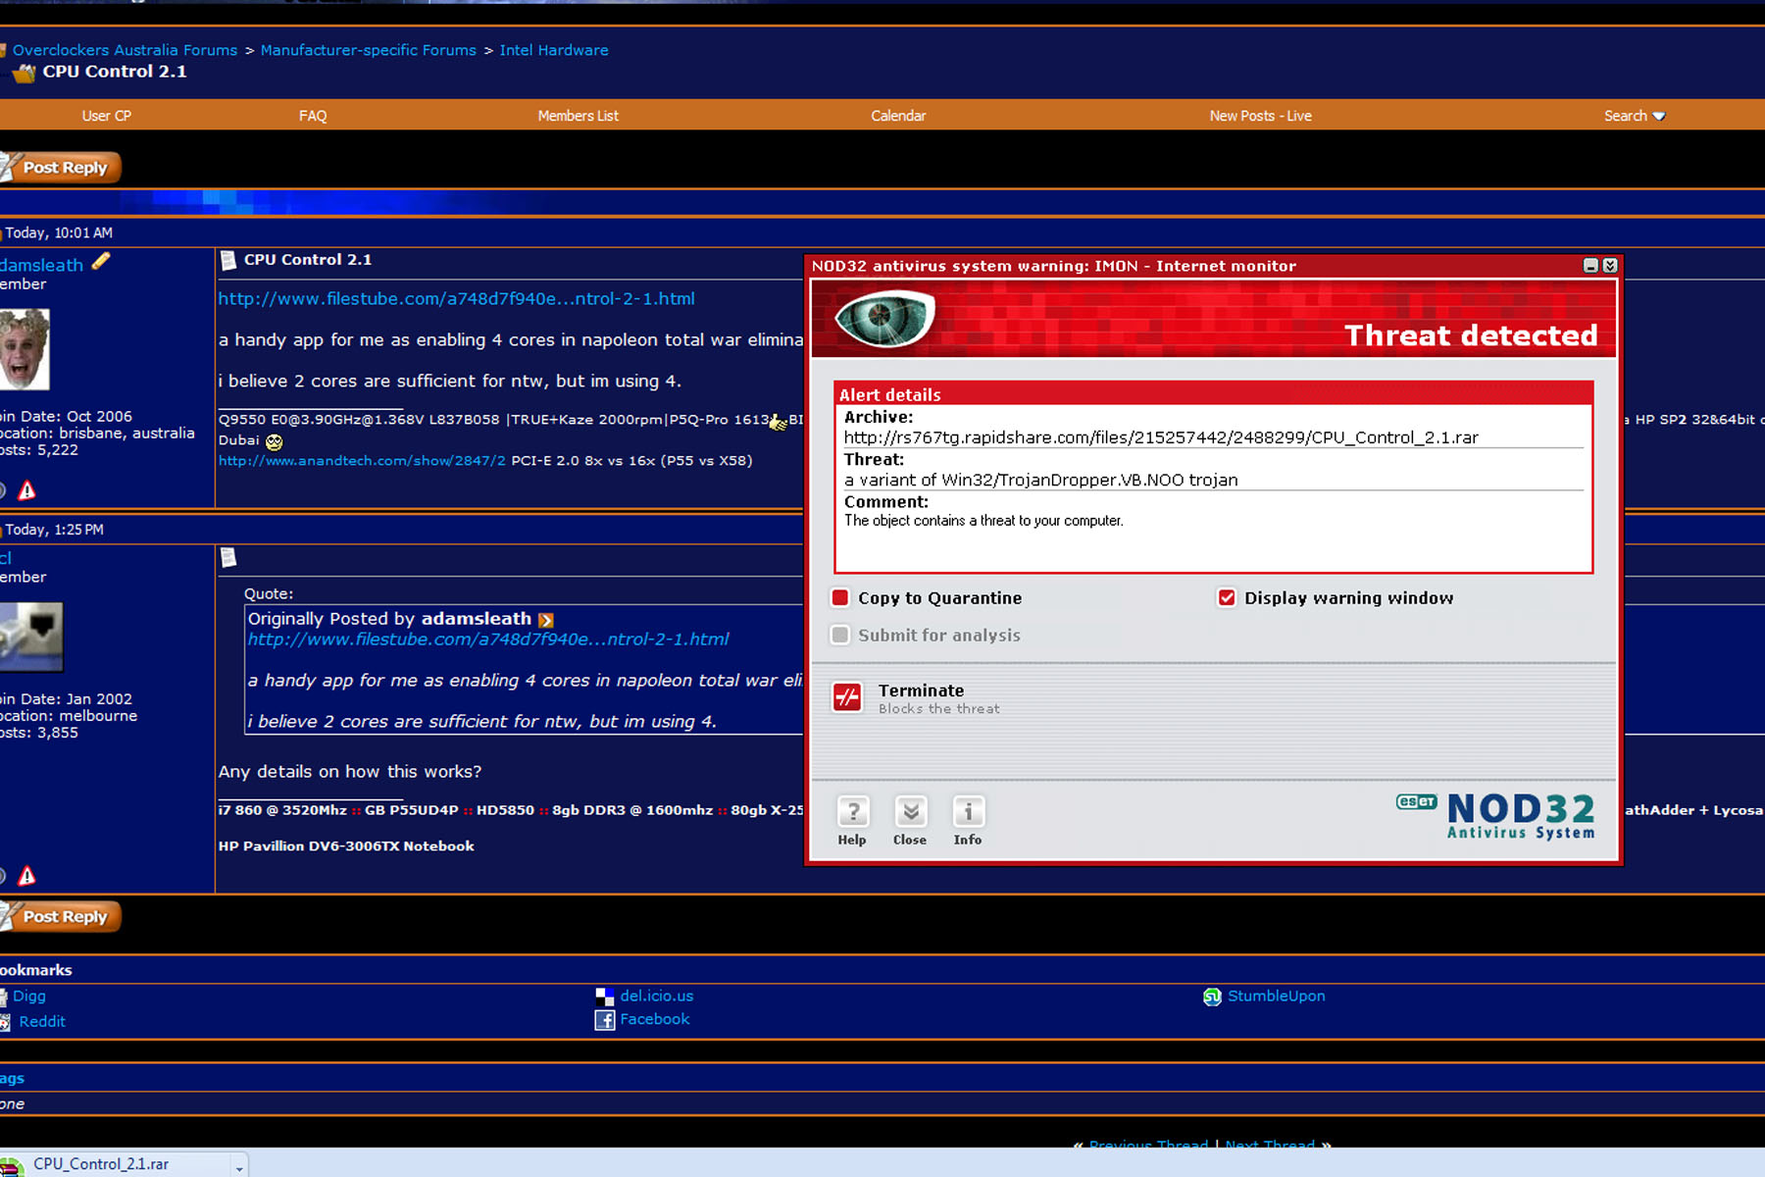
Task: Click the post icon on the 1:25 PM reply
Action: [228, 557]
